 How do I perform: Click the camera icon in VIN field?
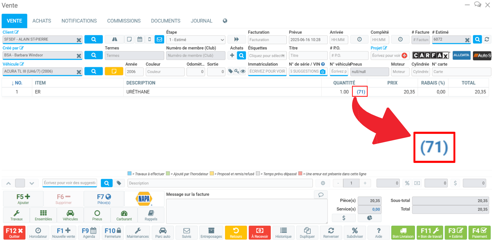coord(323,72)
